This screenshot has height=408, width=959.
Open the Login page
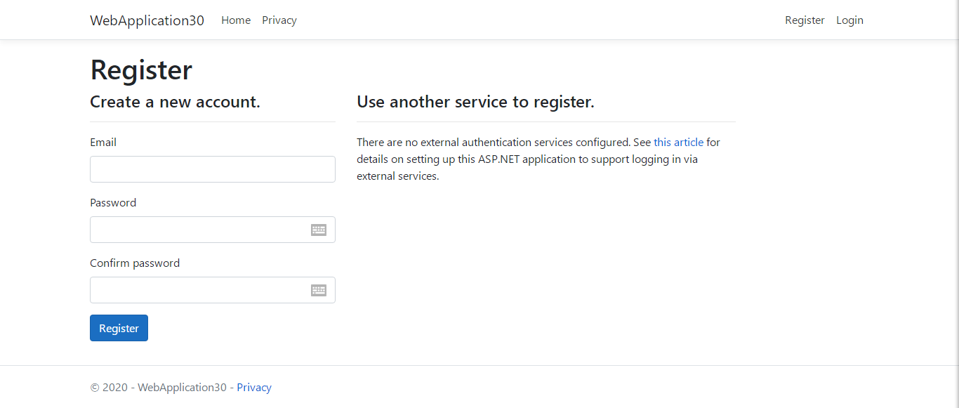coord(849,20)
